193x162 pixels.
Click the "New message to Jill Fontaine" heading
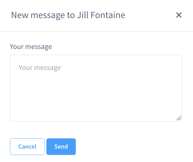tap(68, 15)
